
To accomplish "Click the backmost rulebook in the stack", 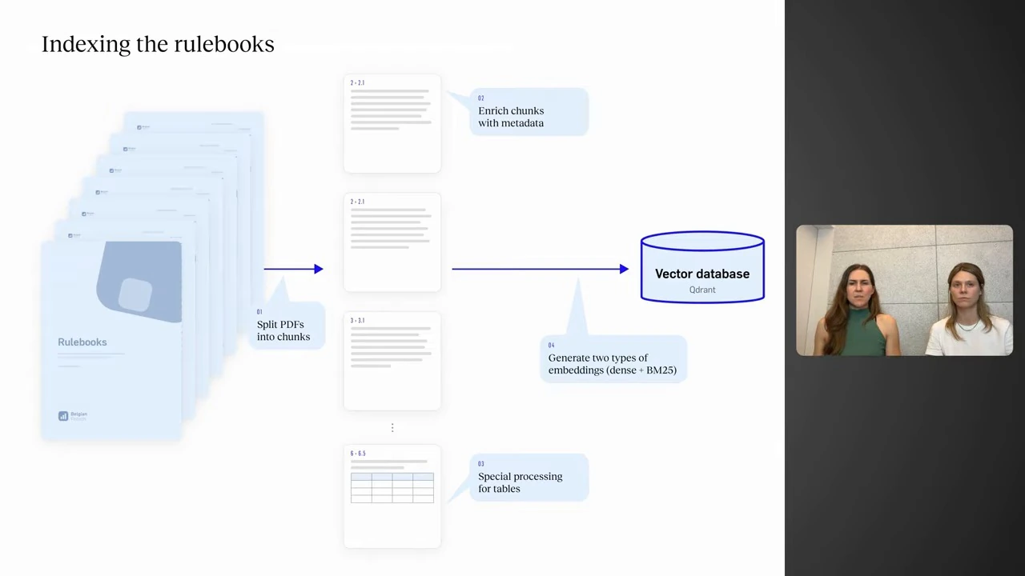I will (194, 120).
